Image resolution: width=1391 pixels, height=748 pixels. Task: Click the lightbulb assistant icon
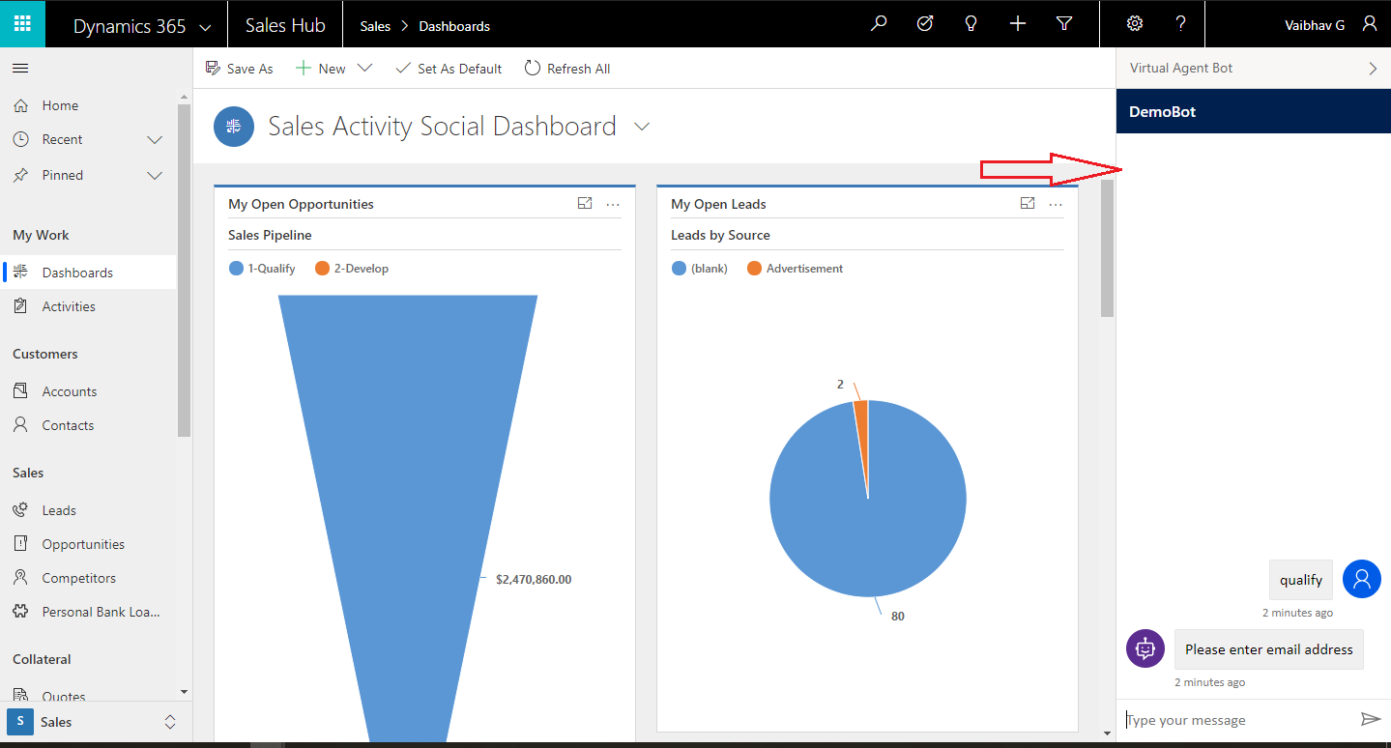point(971,24)
